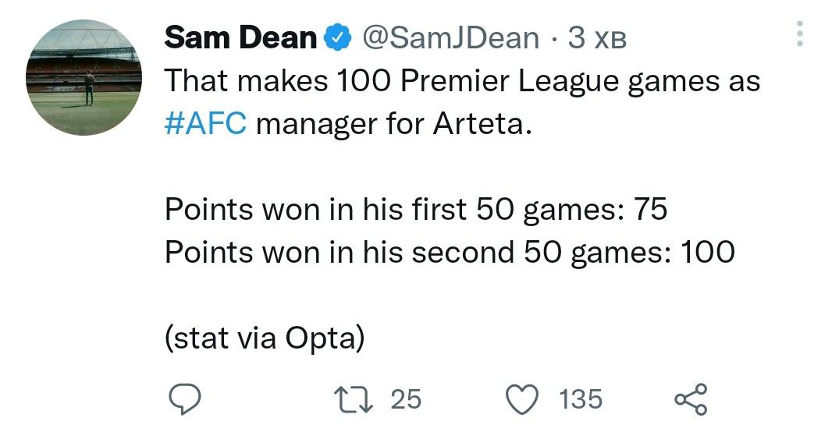Click the "second 50 games: 100" line
The image size is (839, 432).
point(450,252)
